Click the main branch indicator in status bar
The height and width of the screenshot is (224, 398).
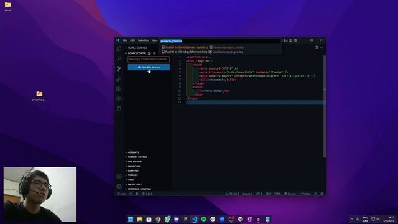(x=122, y=194)
